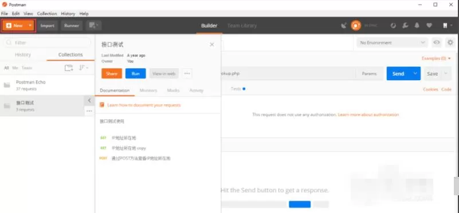459x213 pixels.
Task: Click the Params button
Action: pyautogui.click(x=369, y=73)
